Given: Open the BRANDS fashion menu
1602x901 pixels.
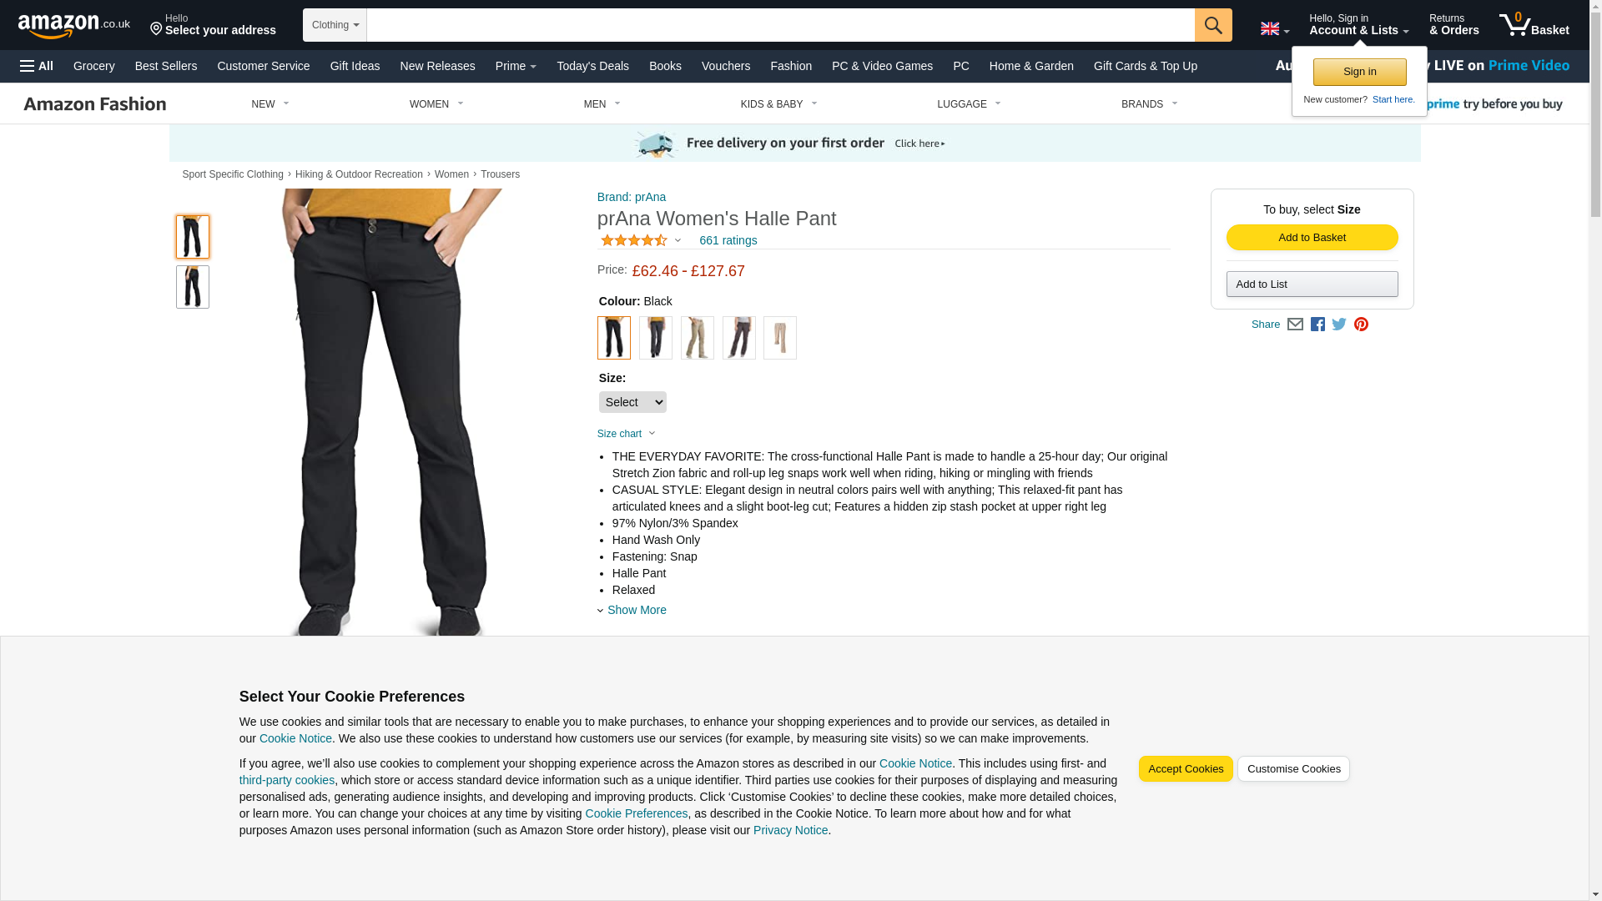Looking at the screenshot, I should tap(1149, 104).
